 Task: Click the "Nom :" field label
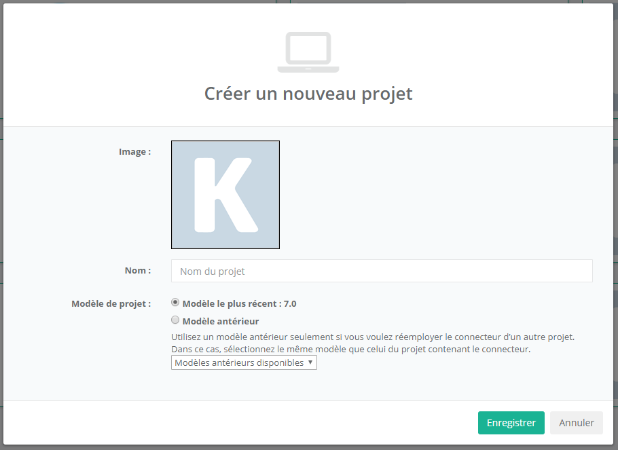(138, 270)
